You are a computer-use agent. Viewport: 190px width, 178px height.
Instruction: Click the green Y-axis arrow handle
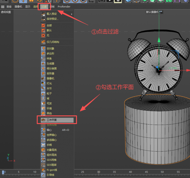[159, 40]
